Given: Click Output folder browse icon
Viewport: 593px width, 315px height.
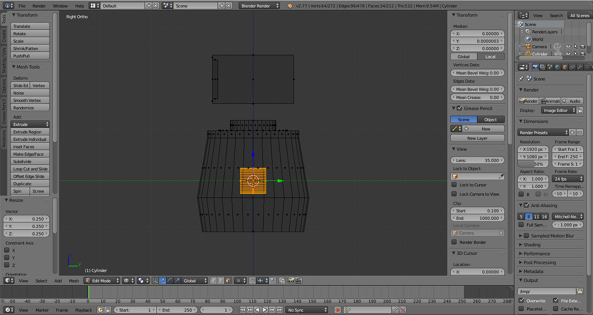Looking at the screenshot, I should 580,291.
